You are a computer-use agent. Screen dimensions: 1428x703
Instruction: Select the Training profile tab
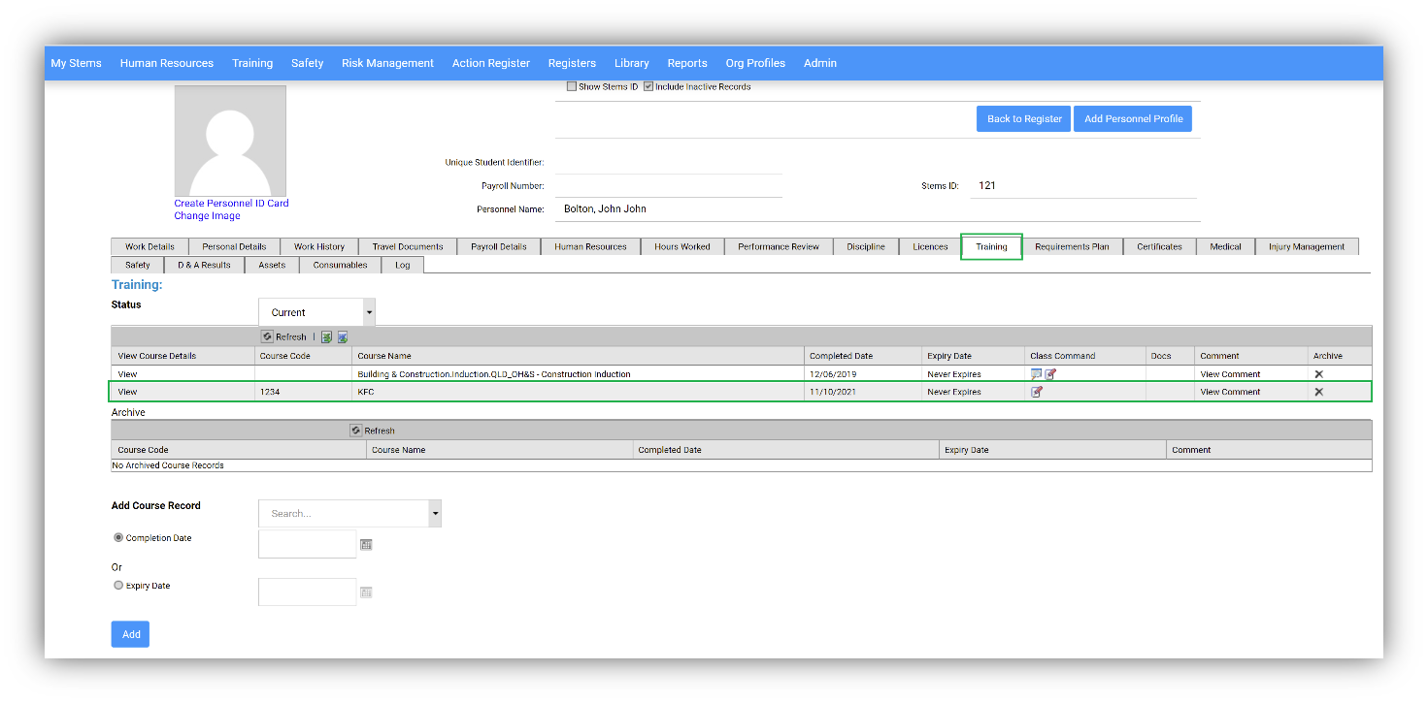[x=991, y=246]
